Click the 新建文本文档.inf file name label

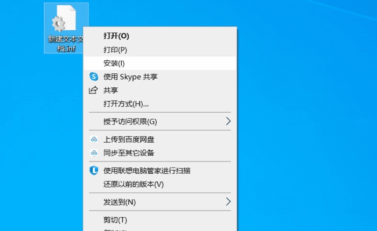[x=65, y=44]
